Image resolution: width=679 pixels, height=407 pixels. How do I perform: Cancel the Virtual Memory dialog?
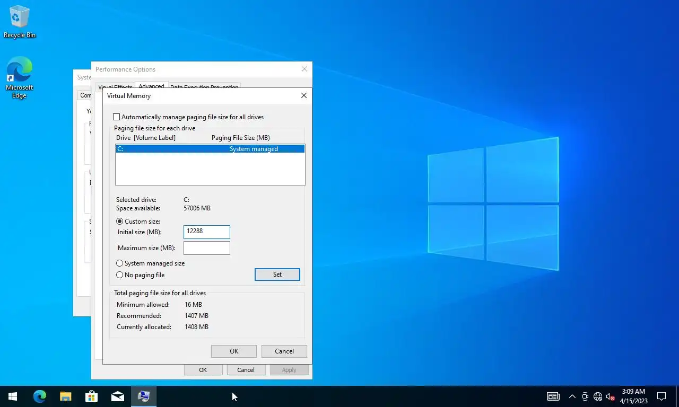click(284, 351)
